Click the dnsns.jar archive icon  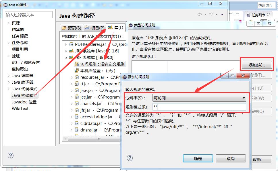[77, 130]
